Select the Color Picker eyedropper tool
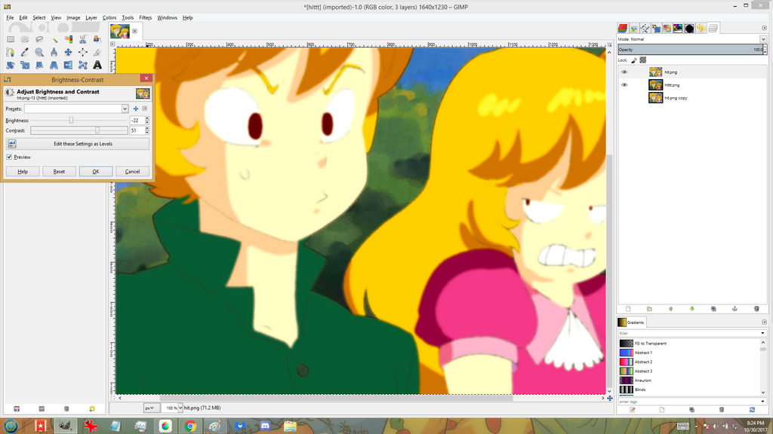773x434 pixels. click(25, 52)
